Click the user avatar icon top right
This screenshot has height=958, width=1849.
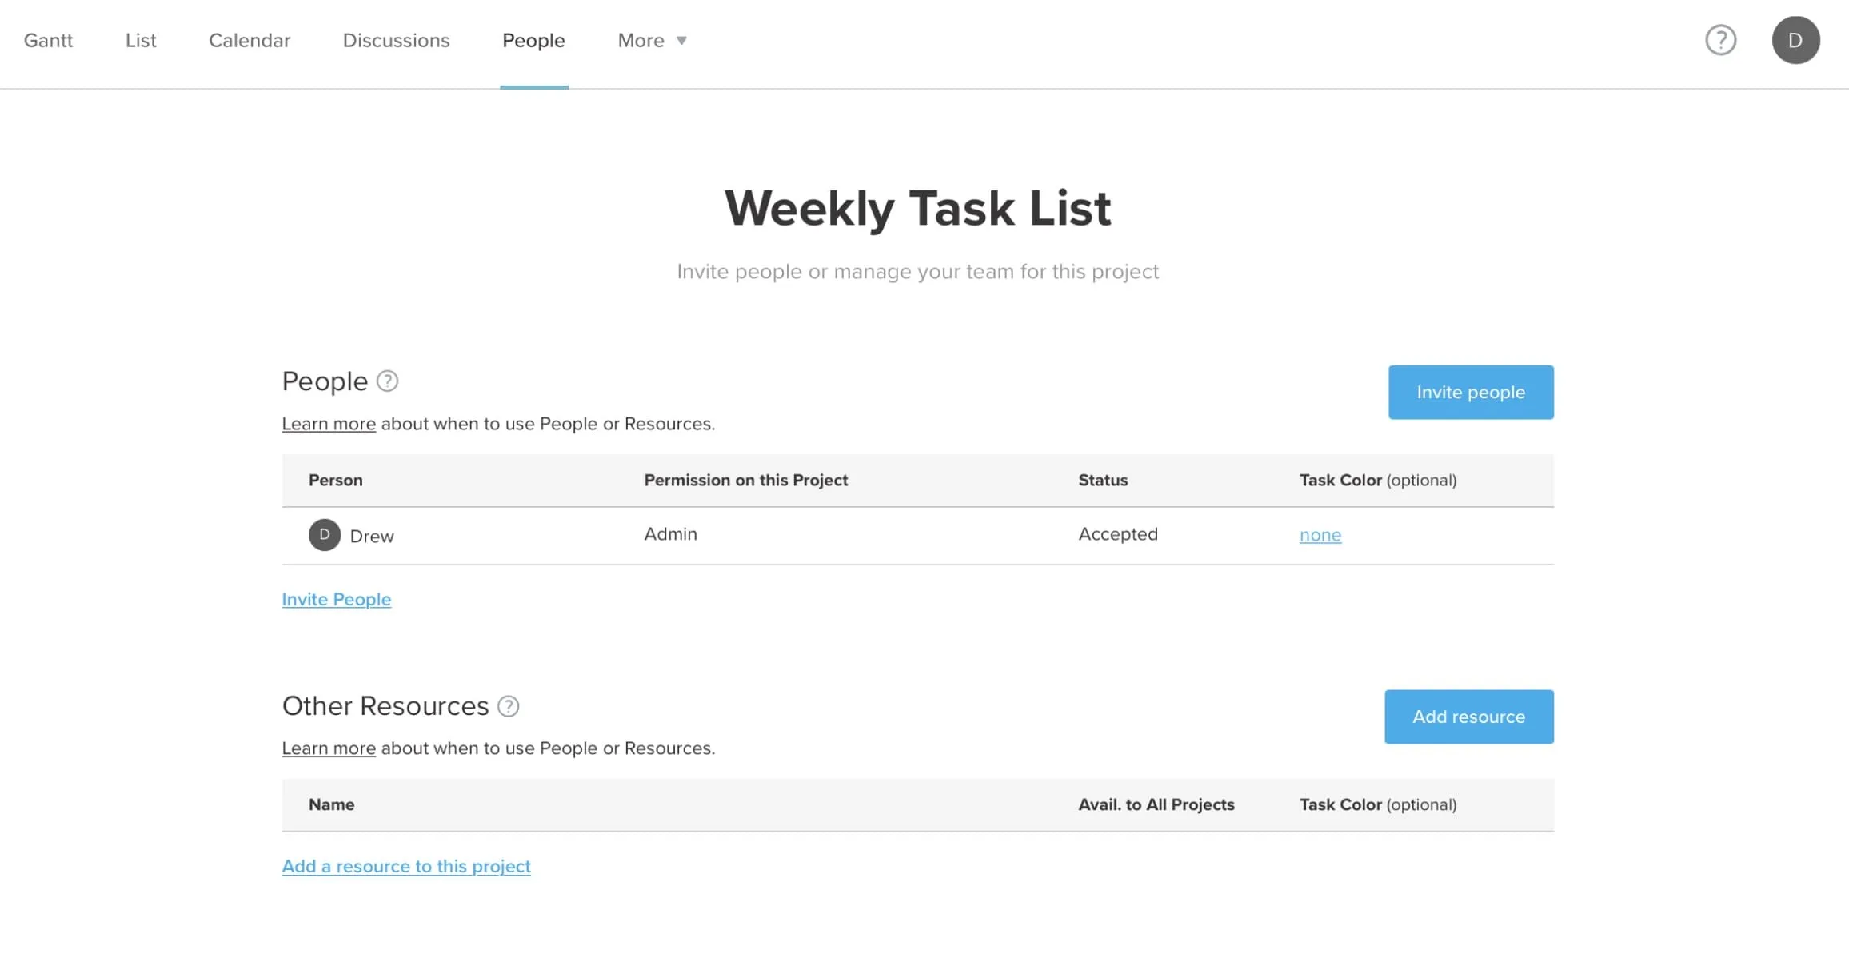1795,39
